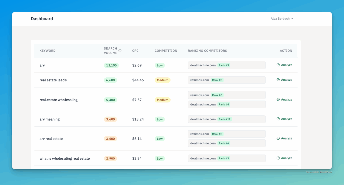Click the CPC column header
Viewport: 344px width, 185px height.
pos(135,51)
